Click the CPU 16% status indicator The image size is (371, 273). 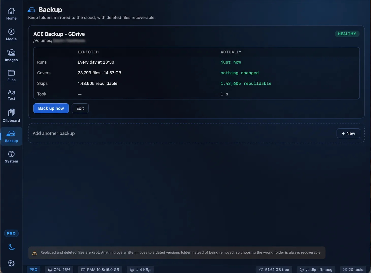tap(59, 269)
